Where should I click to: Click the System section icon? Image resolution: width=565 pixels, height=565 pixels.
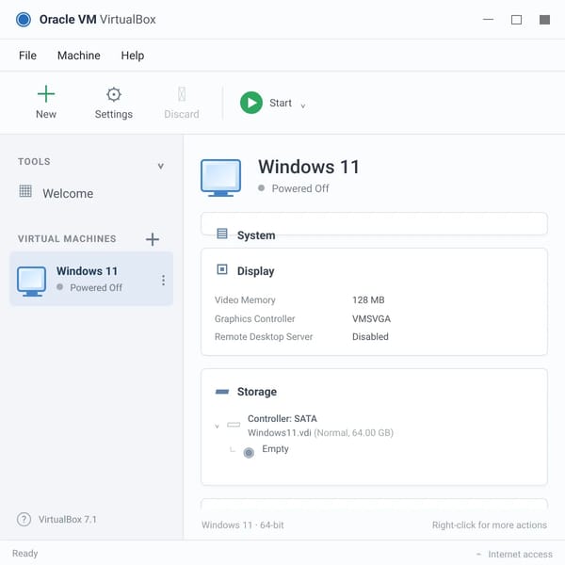[x=222, y=234]
